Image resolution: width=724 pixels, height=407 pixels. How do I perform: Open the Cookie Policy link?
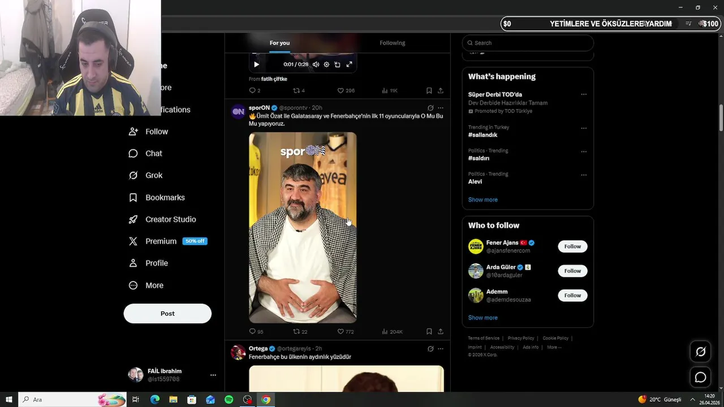coord(555,338)
